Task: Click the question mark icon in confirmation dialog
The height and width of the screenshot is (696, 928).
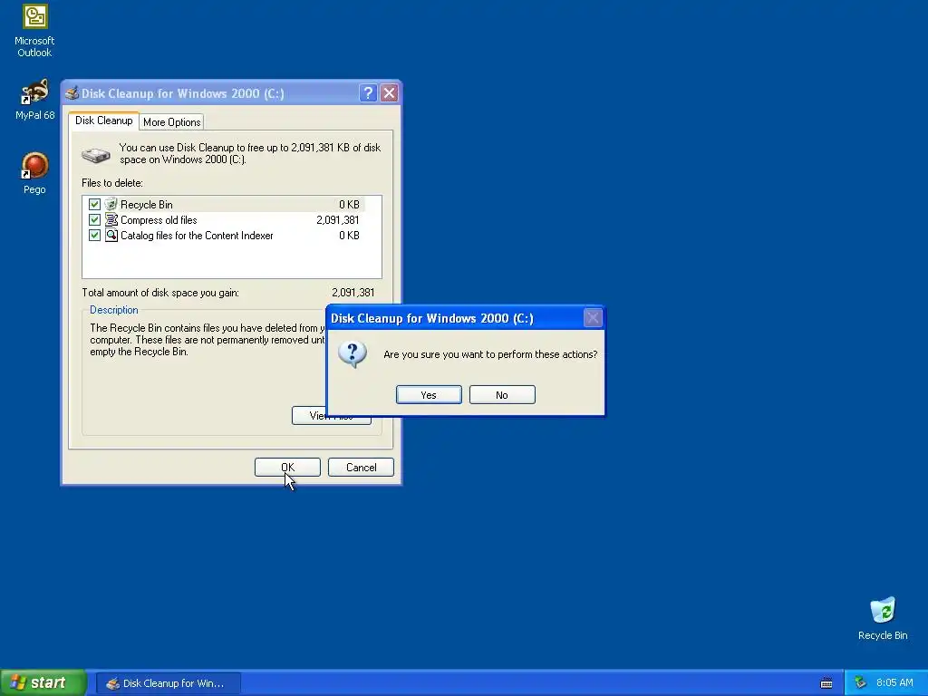Action: click(353, 354)
